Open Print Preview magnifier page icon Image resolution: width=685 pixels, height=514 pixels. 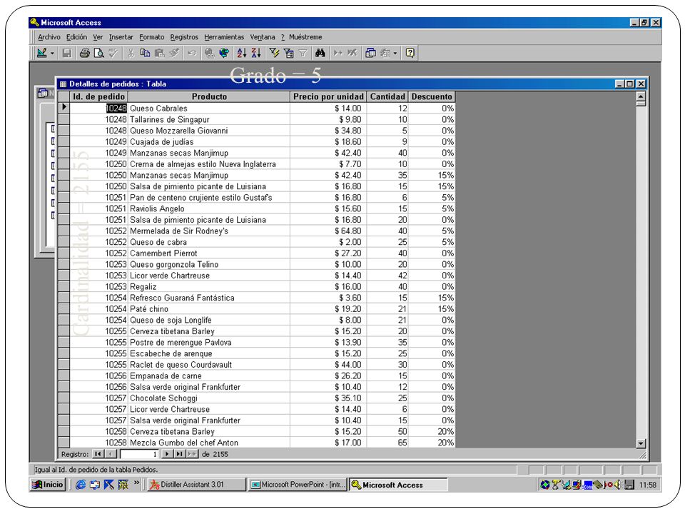pyautogui.click(x=99, y=54)
